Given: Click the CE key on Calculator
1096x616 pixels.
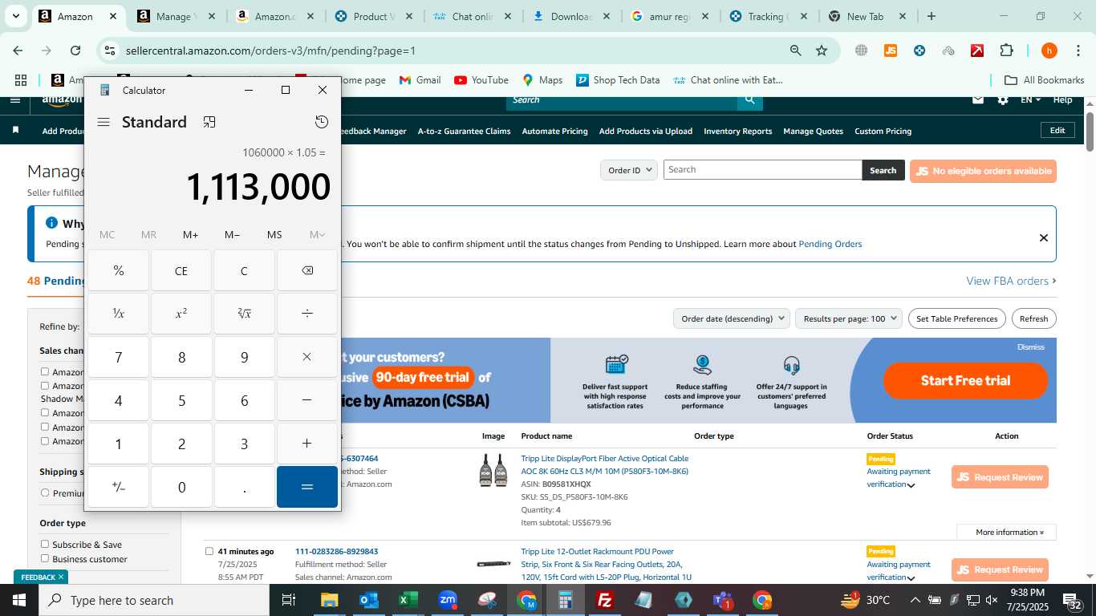Looking at the screenshot, I should 181,270.
